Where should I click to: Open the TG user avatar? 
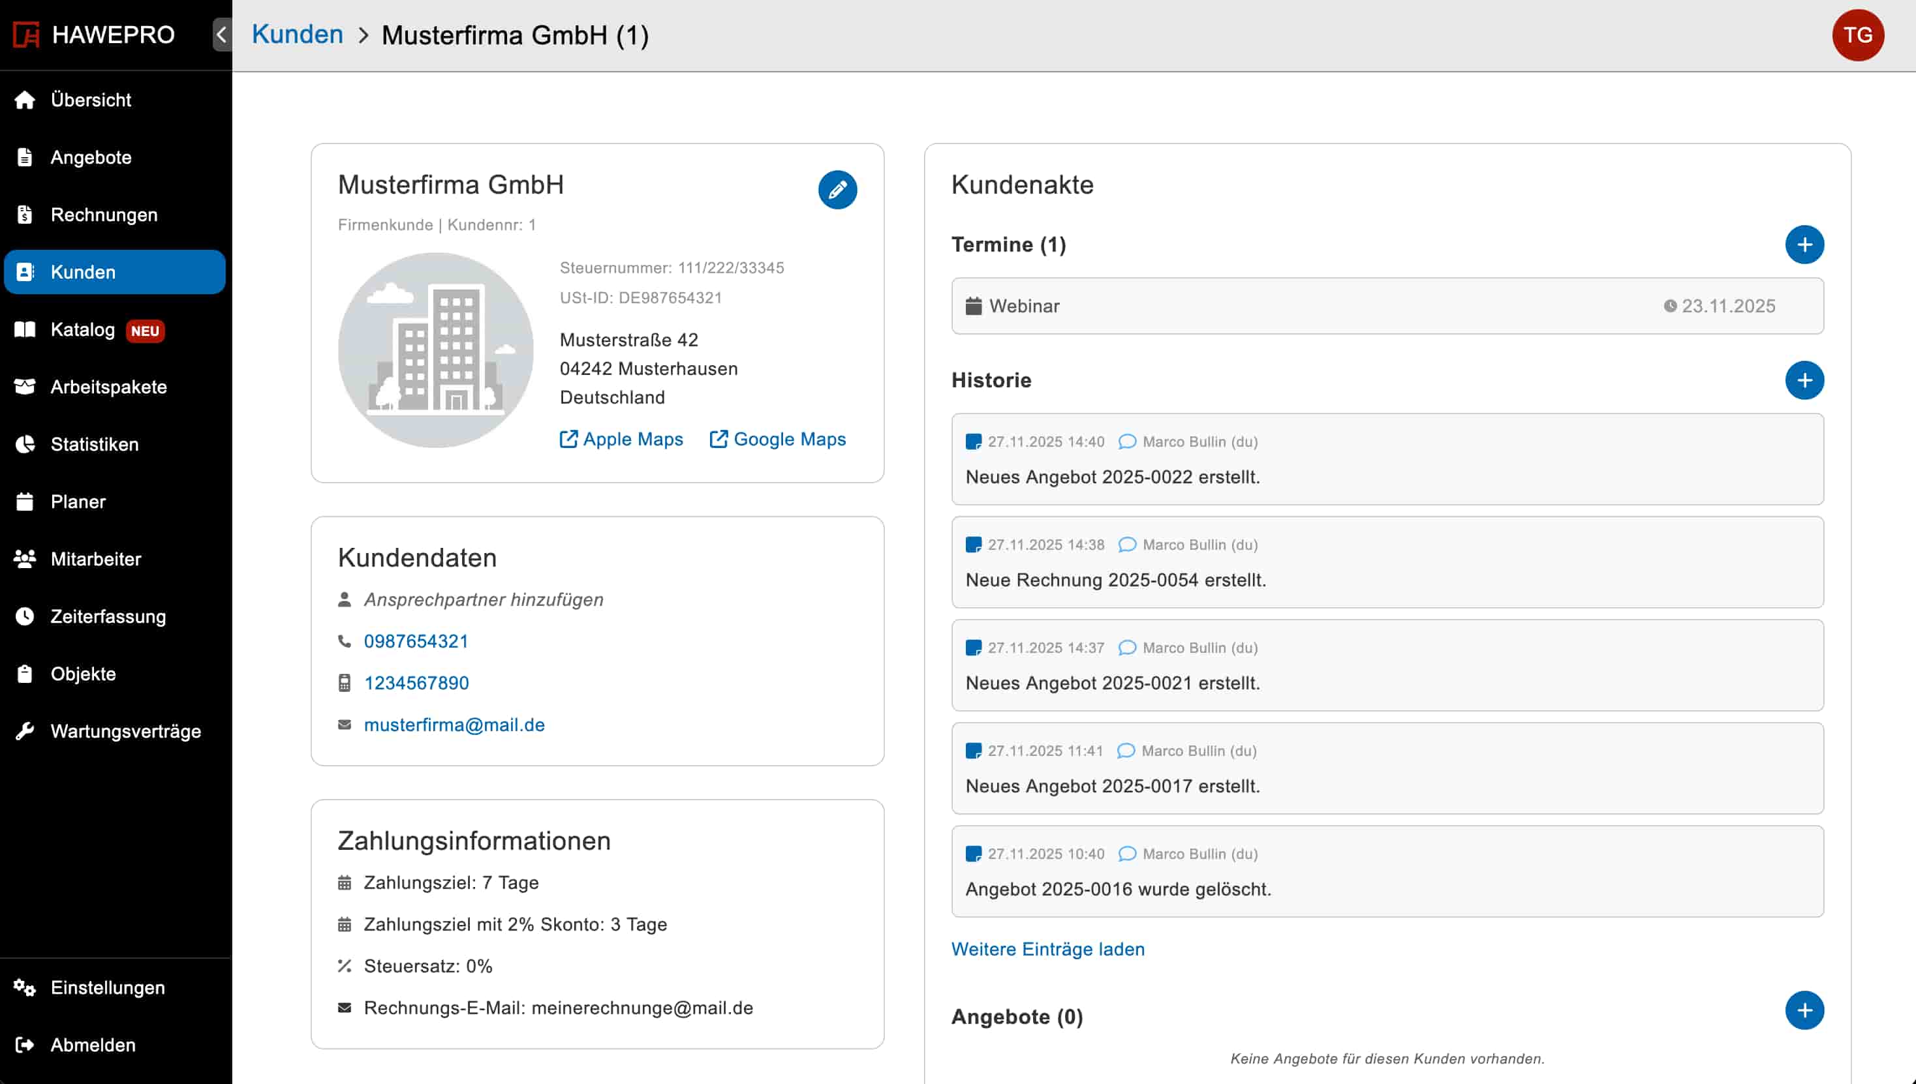click(x=1857, y=35)
